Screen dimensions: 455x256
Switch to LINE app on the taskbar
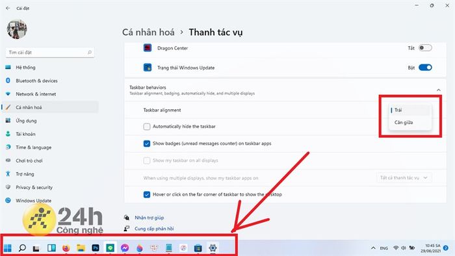(110, 248)
